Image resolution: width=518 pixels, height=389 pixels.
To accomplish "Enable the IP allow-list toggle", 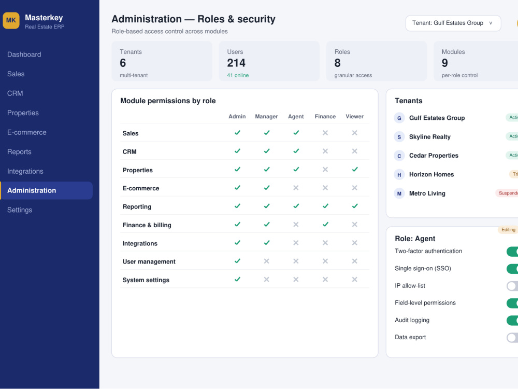I will point(512,286).
